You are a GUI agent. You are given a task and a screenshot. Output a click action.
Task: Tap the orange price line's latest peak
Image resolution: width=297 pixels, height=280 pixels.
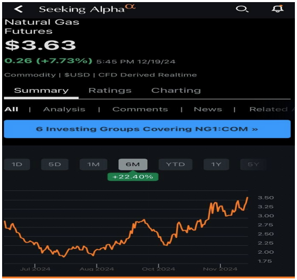click(x=247, y=198)
